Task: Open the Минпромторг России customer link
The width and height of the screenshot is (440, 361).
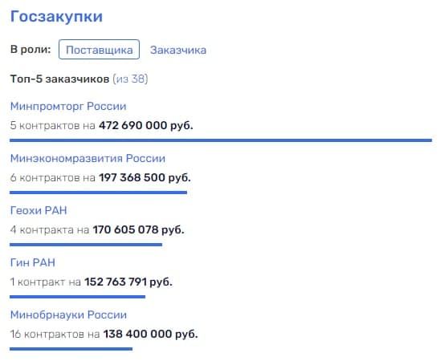Action: click(x=68, y=106)
